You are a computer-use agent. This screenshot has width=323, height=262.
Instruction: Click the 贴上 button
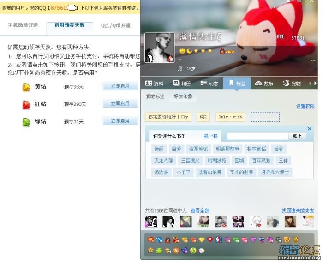point(297,136)
